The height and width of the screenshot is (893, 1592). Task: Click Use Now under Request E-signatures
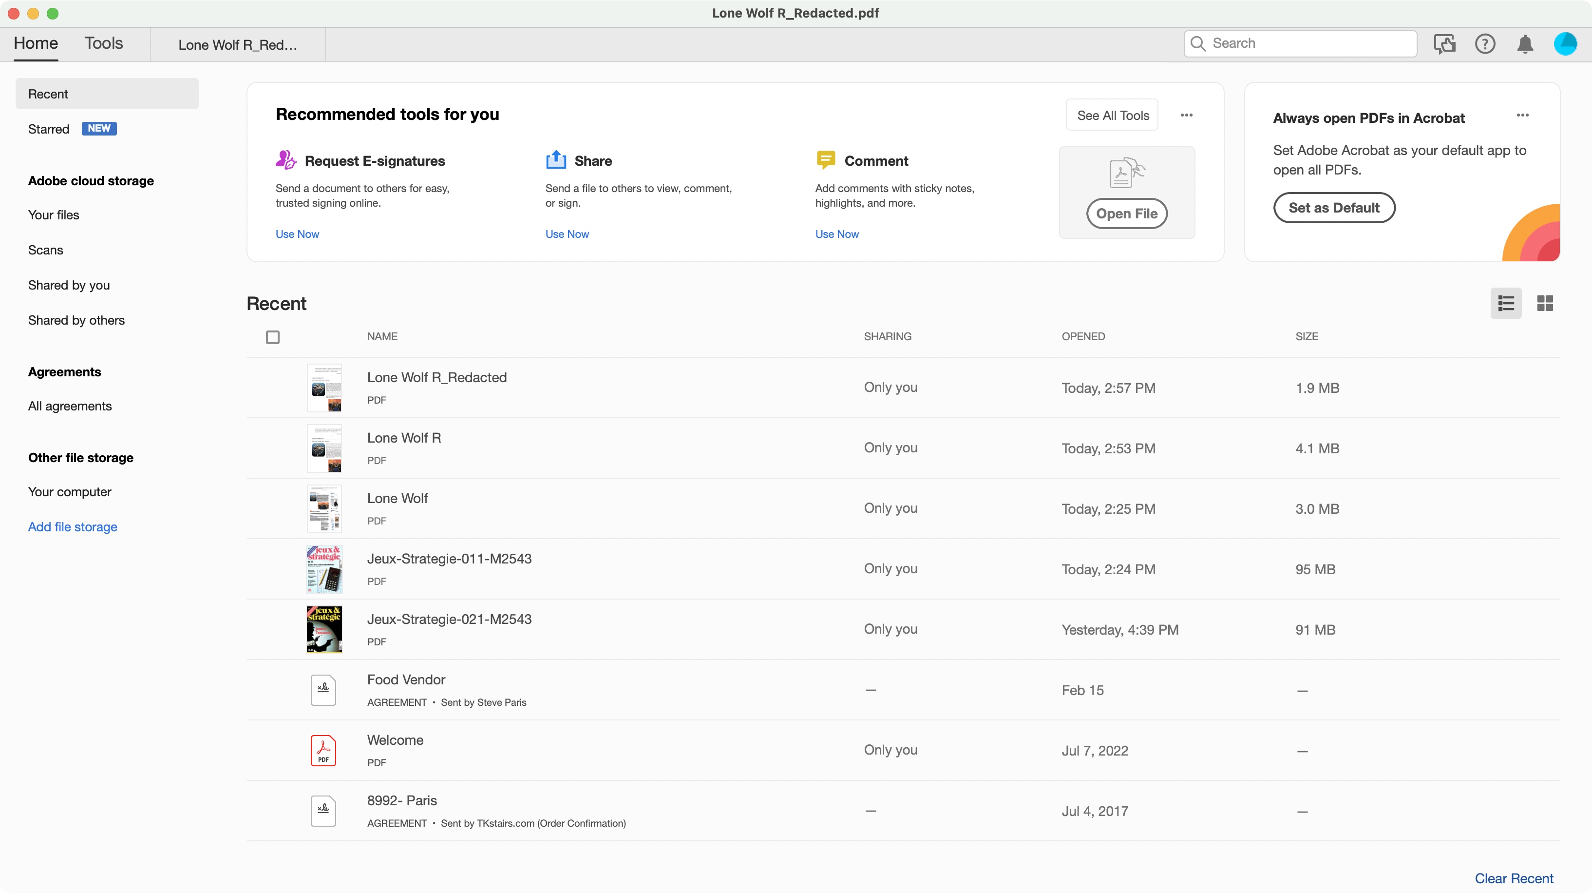coord(297,234)
